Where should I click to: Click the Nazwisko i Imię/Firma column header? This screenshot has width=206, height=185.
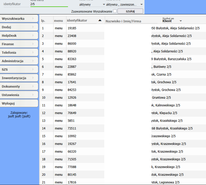pyautogui.click(x=123, y=21)
